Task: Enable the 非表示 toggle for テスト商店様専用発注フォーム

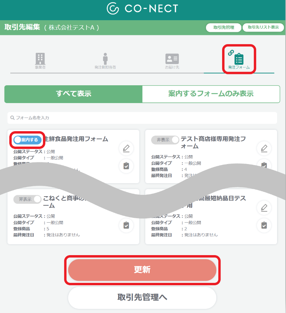Action: point(165,140)
